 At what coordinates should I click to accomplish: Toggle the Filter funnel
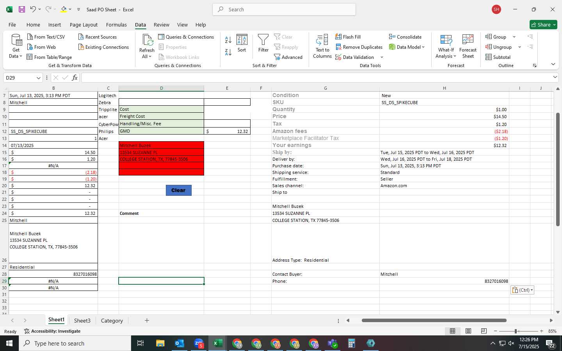[263, 43]
